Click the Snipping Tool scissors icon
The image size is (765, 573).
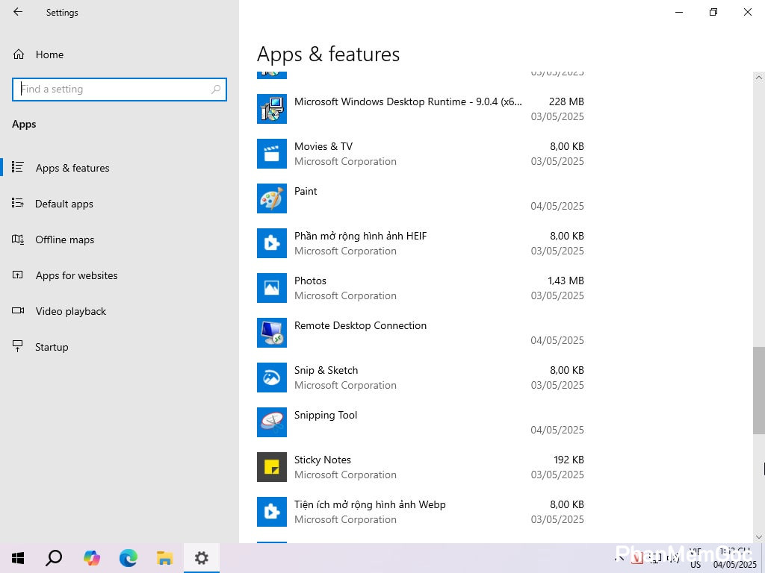pos(272,422)
